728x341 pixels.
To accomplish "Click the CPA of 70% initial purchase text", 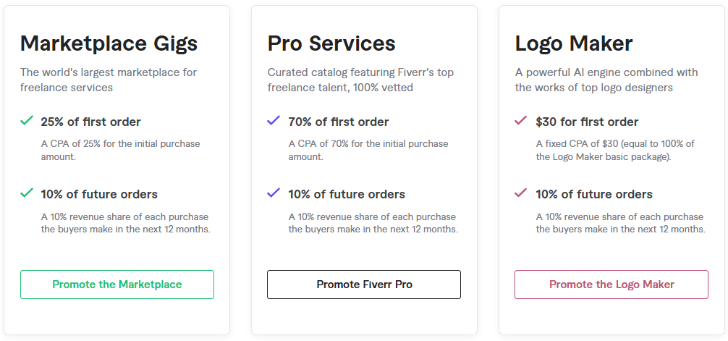I will pyautogui.click(x=368, y=150).
